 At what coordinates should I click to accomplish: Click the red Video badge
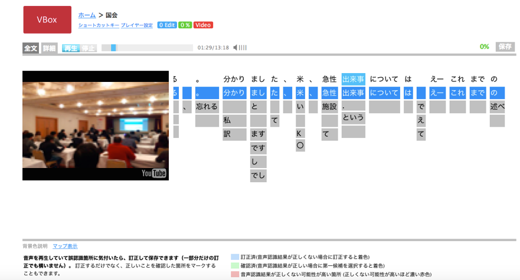[203, 25]
